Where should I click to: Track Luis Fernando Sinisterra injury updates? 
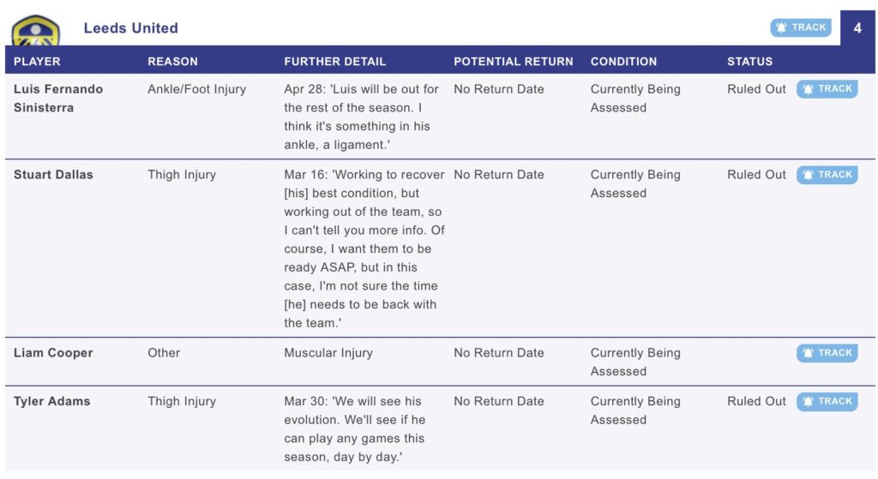point(827,89)
